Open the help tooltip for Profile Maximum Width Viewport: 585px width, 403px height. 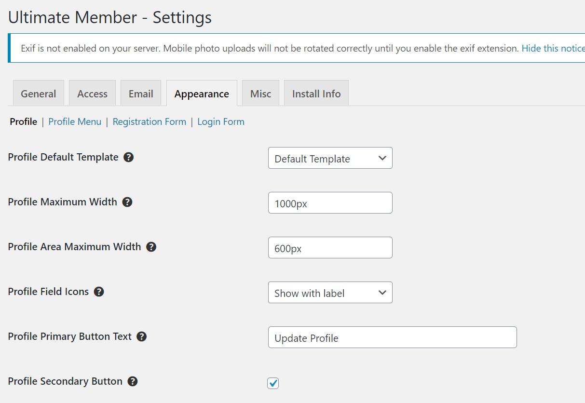[x=127, y=201]
